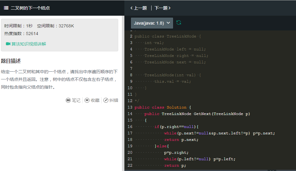This screenshot has height=171, width=296.
Task: Click line 16 if(p.right==null){
Action: [176, 127]
